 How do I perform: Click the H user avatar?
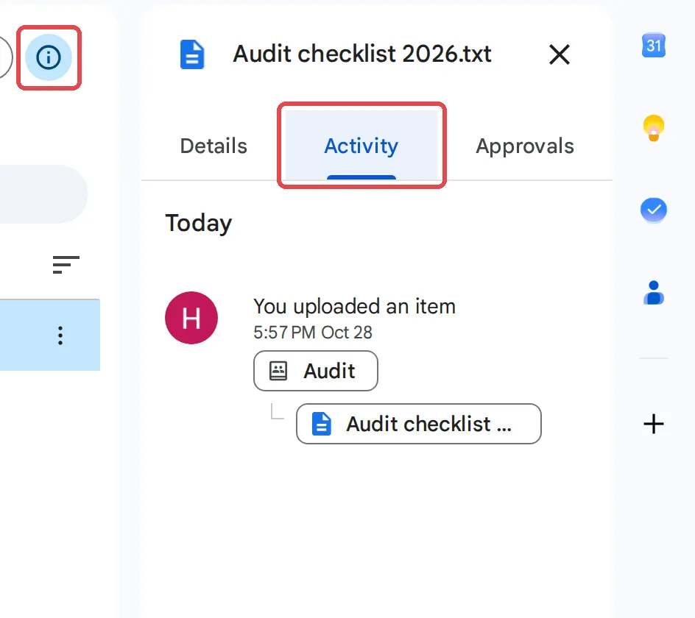tap(191, 318)
